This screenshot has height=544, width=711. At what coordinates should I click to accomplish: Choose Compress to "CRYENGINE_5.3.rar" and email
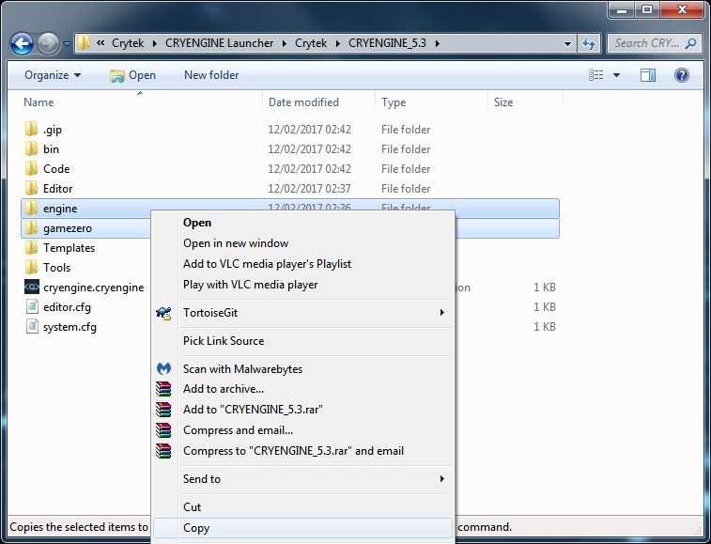tap(302, 451)
